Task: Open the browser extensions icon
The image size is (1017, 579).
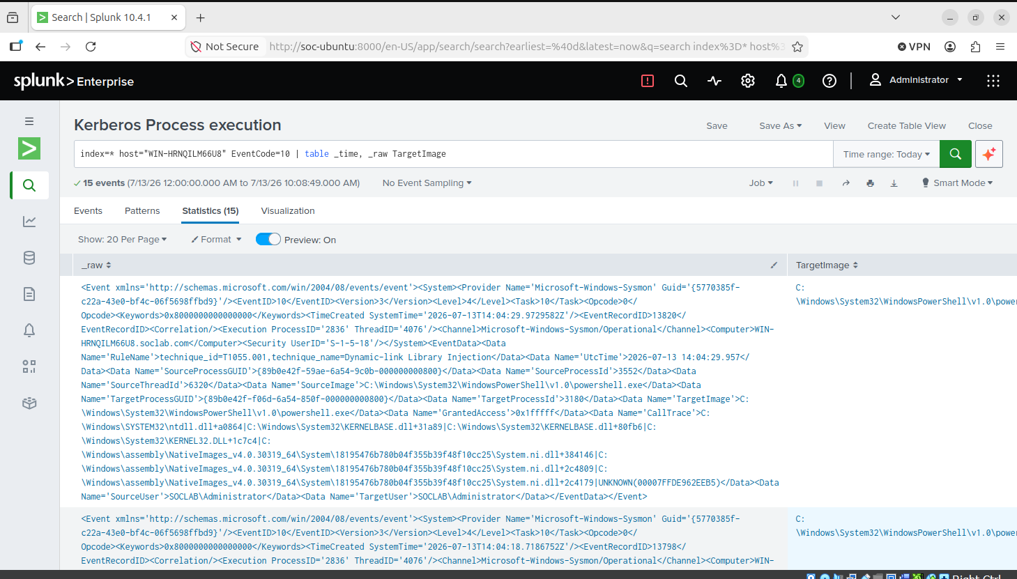Action: [975, 47]
